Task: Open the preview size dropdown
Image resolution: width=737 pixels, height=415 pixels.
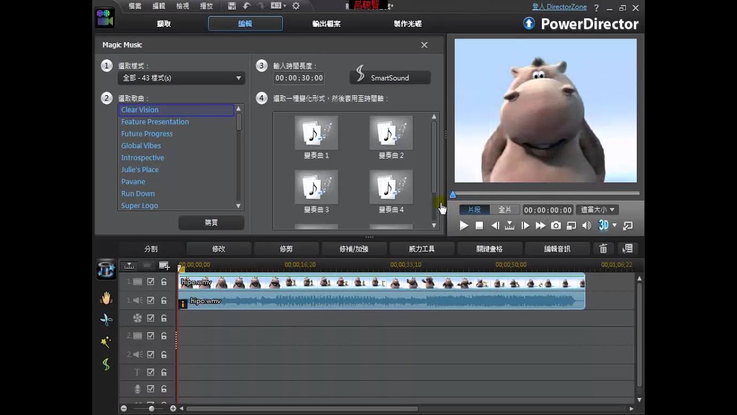Action: click(598, 210)
